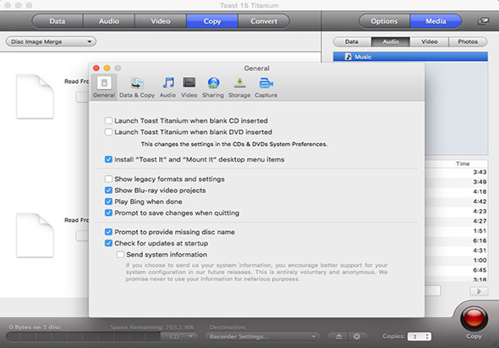This screenshot has height=348, width=499.
Task: Switch to the Convert main tab
Action: (x=264, y=21)
